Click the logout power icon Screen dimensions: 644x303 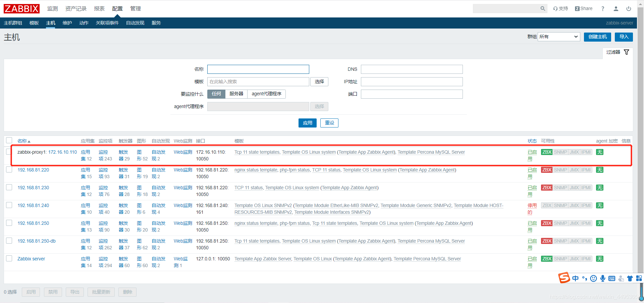pos(629,9)
